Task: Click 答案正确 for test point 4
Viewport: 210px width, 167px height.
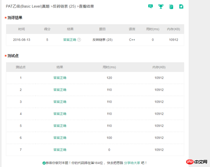Action: click(60, 114)
